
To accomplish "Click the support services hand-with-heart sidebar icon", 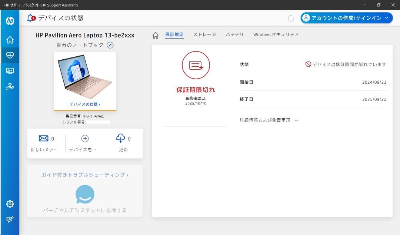I will 10,86.
